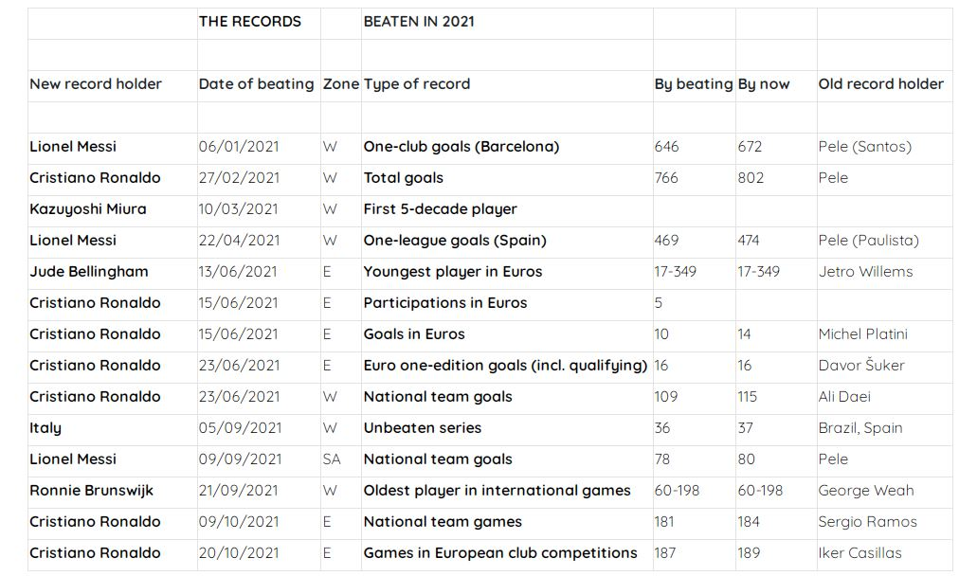Select the date cell 27/02/2021

[239, 178]
